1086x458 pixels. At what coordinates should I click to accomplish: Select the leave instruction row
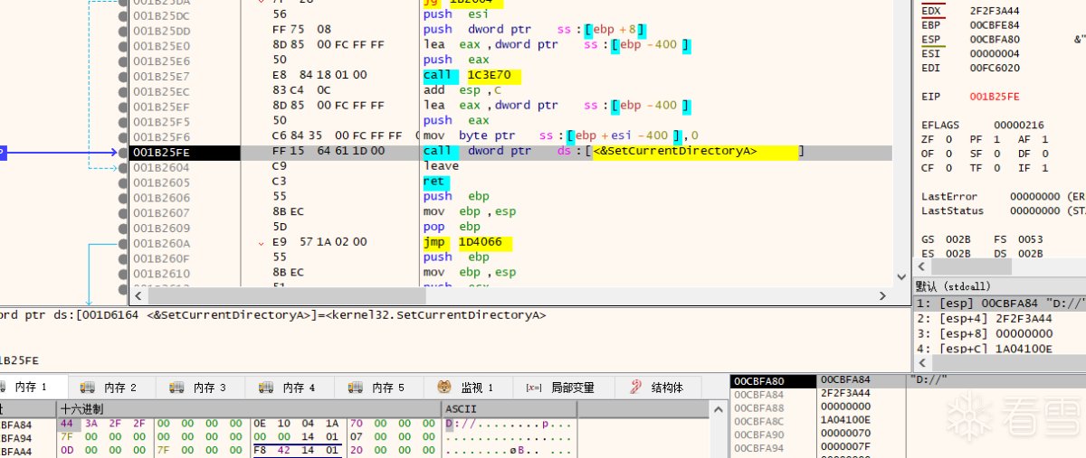click(x=441, y=166)
